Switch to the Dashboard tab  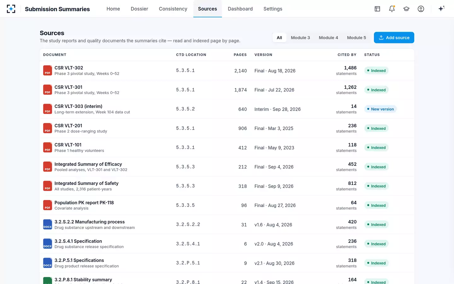coord(240,9)
